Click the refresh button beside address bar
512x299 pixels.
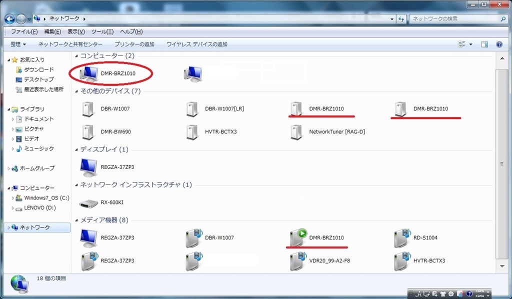click(x=401, y=19)
